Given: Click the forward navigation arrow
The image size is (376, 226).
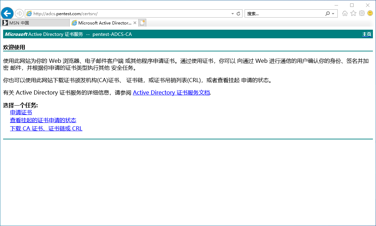Looking at the screenshot, I should pyautogui.click(x=19, y=13).
